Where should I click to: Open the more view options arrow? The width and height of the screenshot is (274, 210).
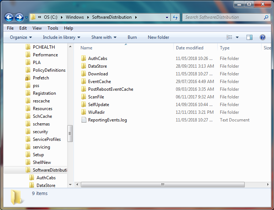237,37
